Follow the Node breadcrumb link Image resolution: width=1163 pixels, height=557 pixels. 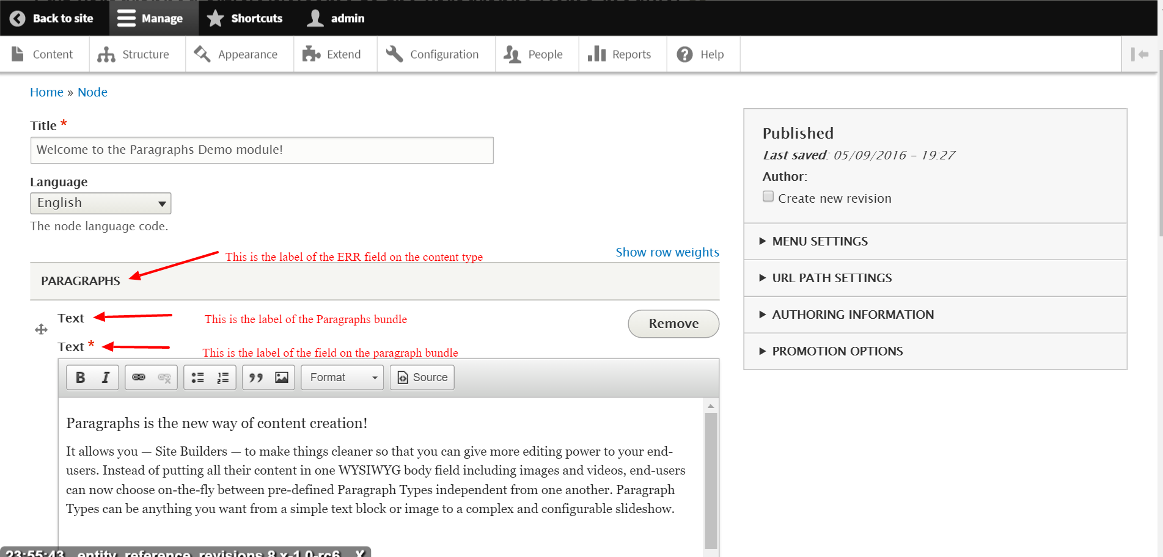[92, 92]
